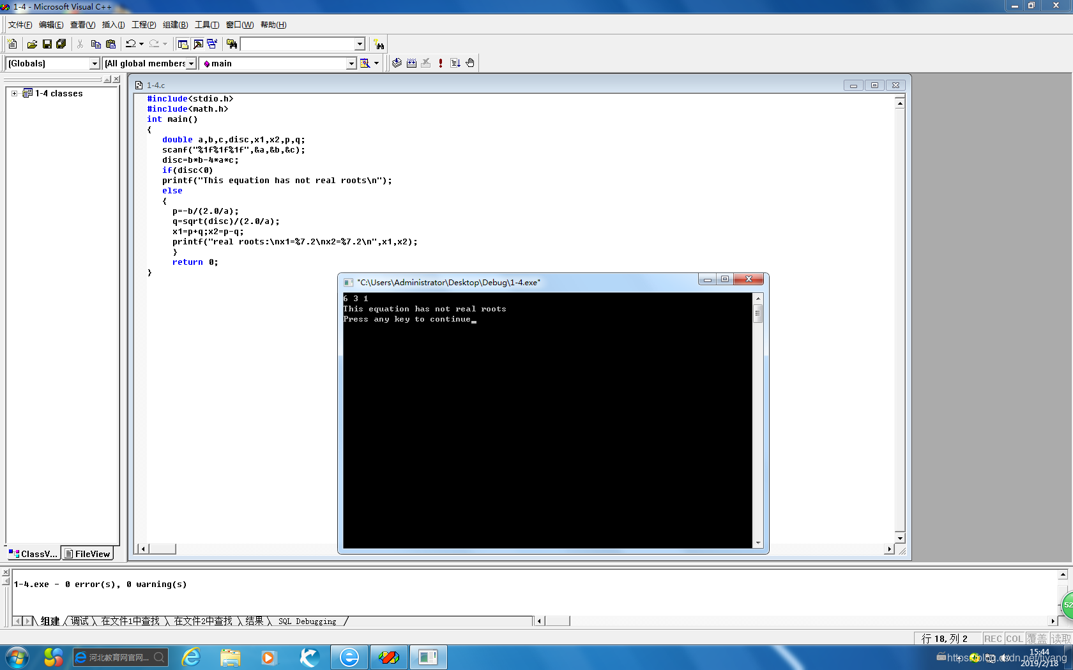
Task: Close the workspace panel with X
Action: point(116,79)
